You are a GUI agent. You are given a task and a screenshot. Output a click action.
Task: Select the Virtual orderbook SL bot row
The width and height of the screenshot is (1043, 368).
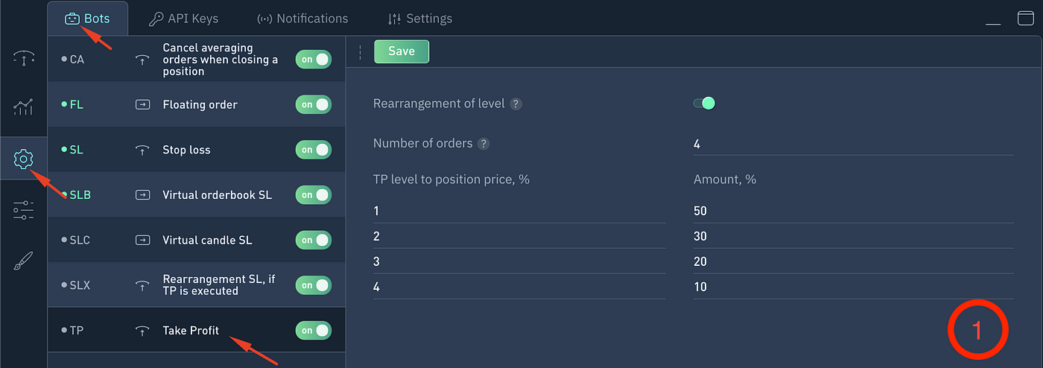coord(197,195)
